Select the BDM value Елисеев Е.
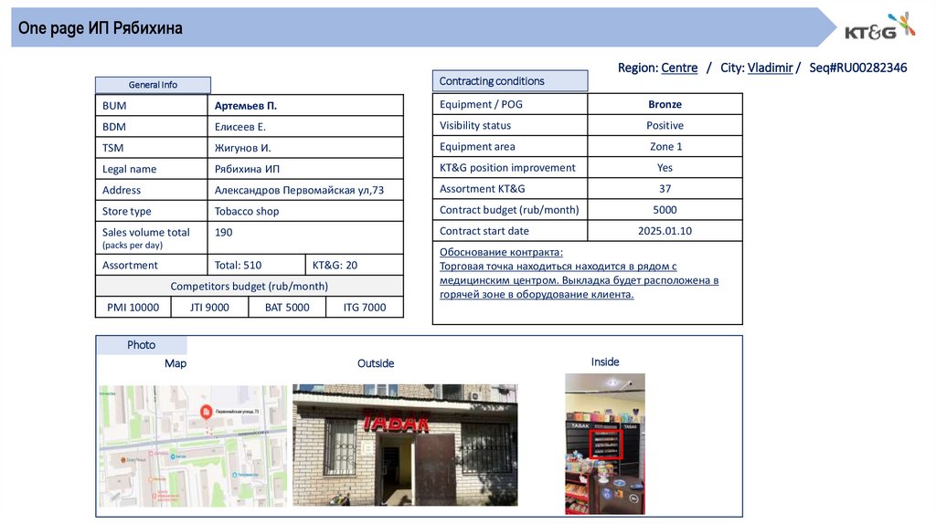 click(x=240, y=127)
